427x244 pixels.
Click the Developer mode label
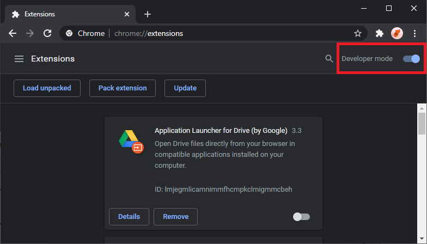click(367, 59)
